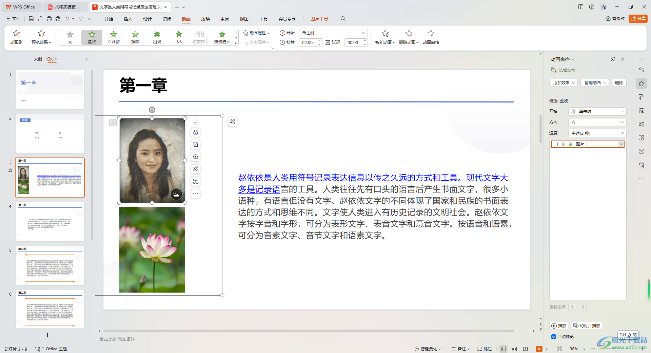Screen dimensions: 651x353
Task: Open the animation brush (动画刷) tool
Action: coord(16,37)
